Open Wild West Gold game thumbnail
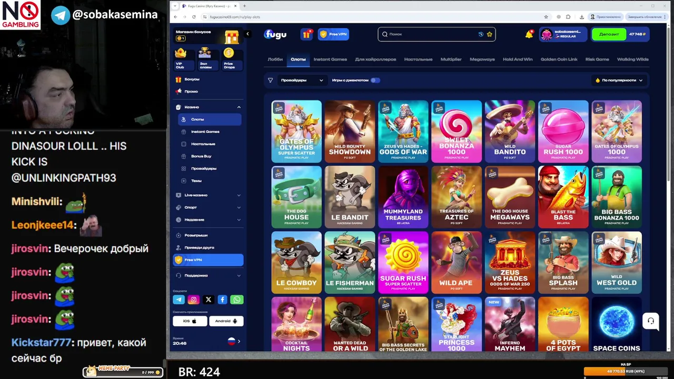This screenshot has height=379, width=674. 617,263
